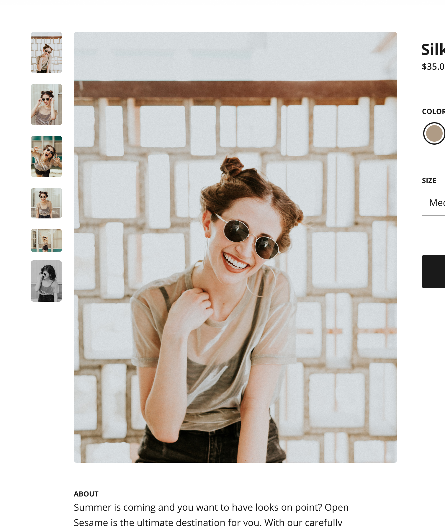Viewport: 445px width, 526px height.
Task: Click the sunglasses in the main photo
Action: pyautogui.click(x=251, y=237)
